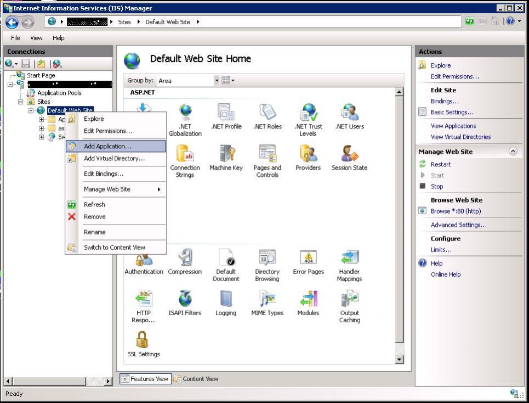The image size is (529, 403).
Task: Choose Rename from the context menu
Action: click(116, 232)
